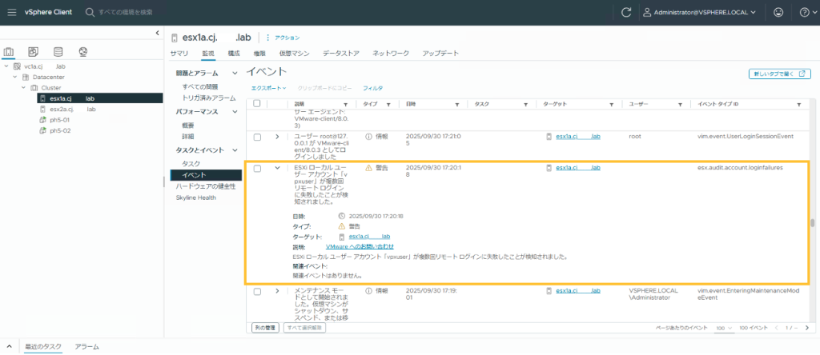Collapse the Datacenter tree node
The image size is (820, 355).
tap(15, 77)
